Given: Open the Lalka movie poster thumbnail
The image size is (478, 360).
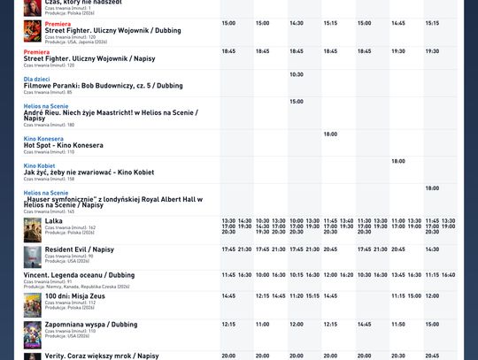Looking at the screenshot, I should (x=33, y=230).
